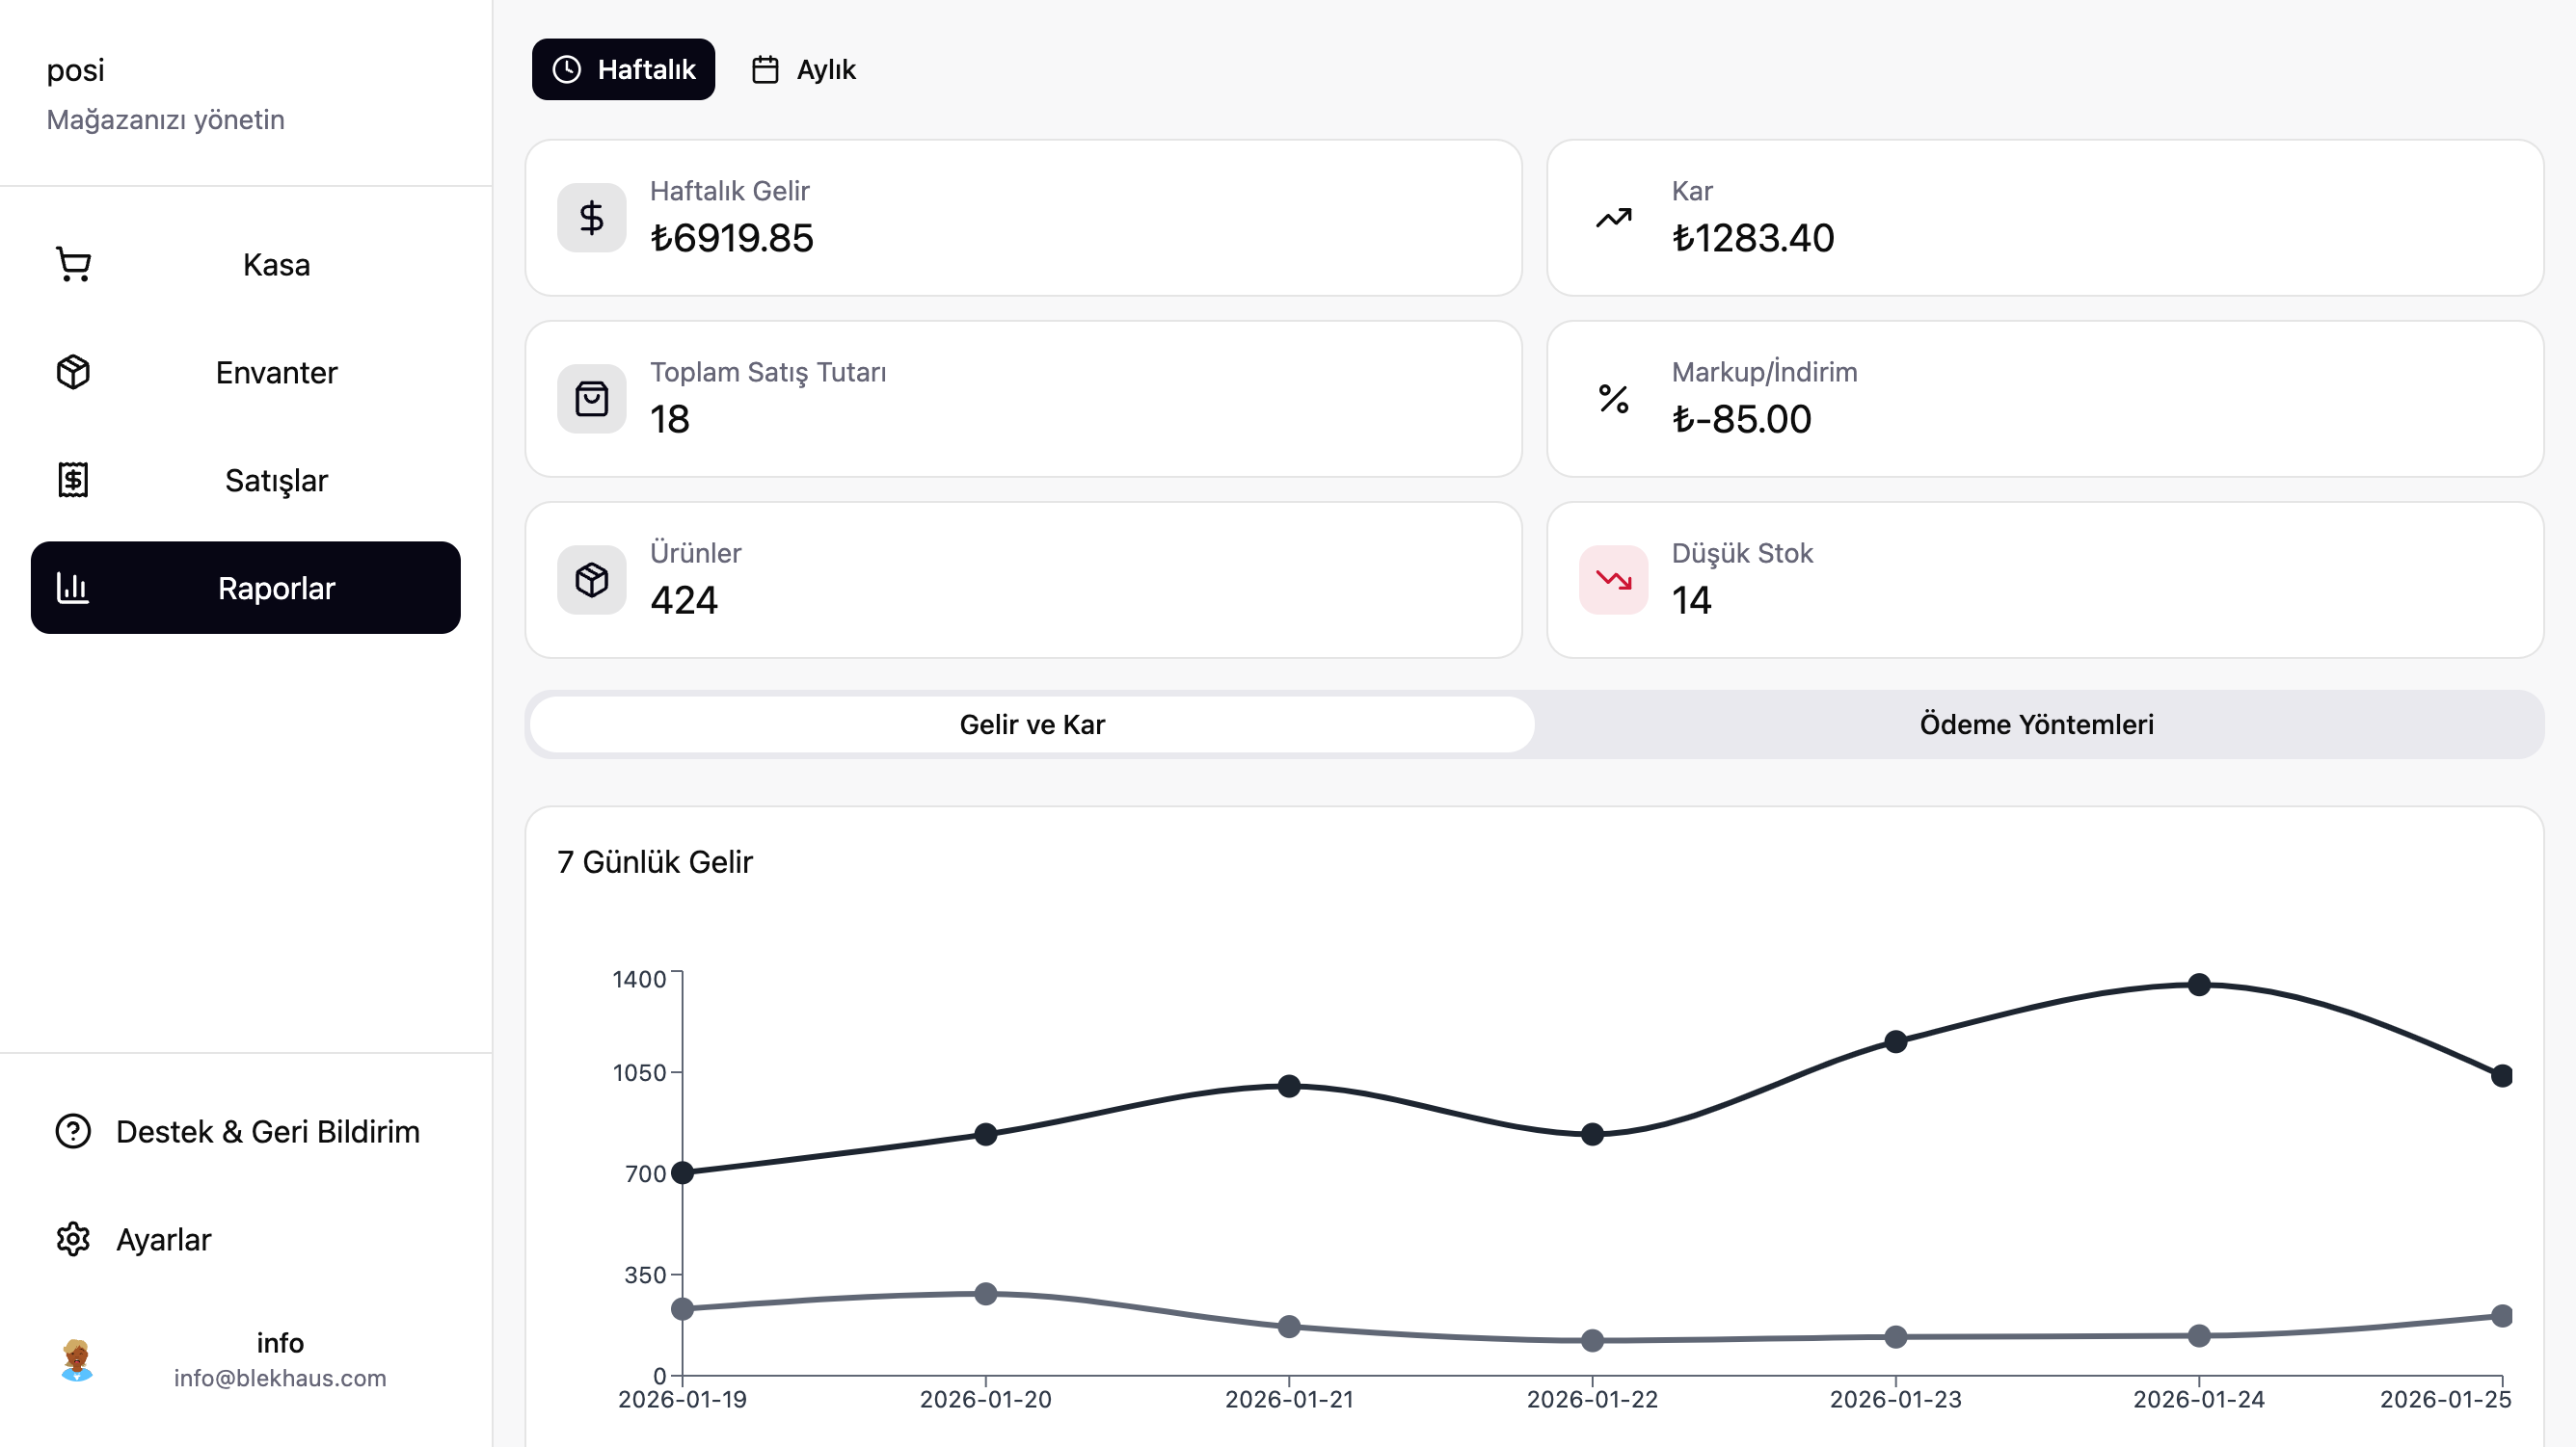Click the shopping bag icon on Toplam Satış card
Image resolution: width=2576 pixels, height=1447 pixels.
591,399
